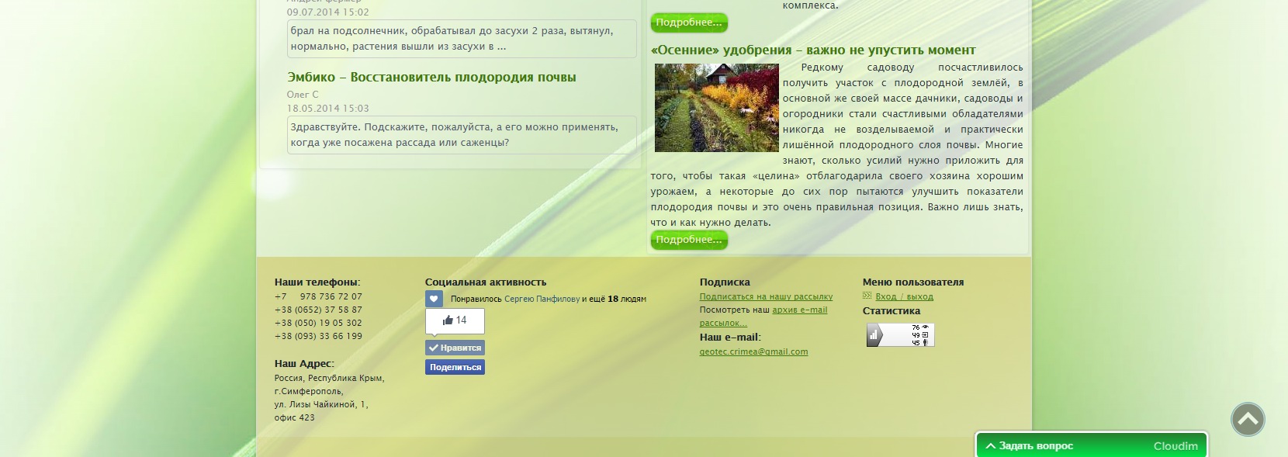Screen dimensions: 1288x457
Task: Open the «Осенние» удобрения article title
Action: 812,50
